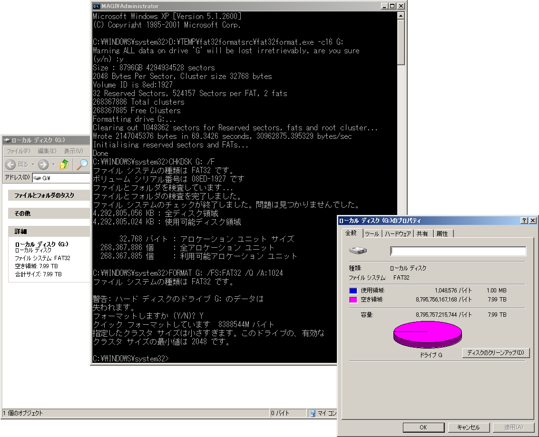Click the Back arrow icon in Explorer toolbar

coord(10,165)
